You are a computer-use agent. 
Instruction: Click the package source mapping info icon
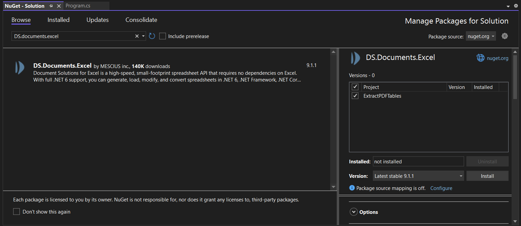click(352, 188)
